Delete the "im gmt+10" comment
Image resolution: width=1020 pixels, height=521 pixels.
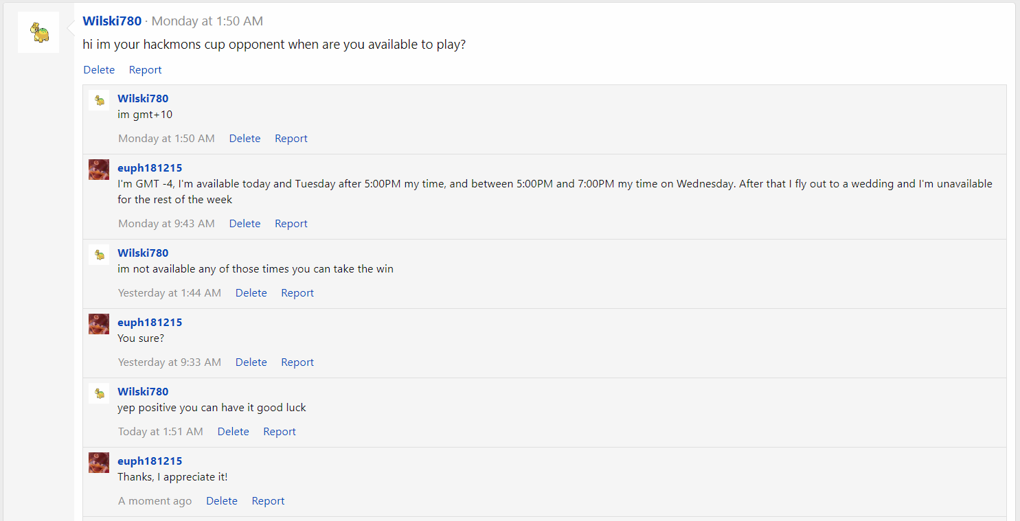245,139
